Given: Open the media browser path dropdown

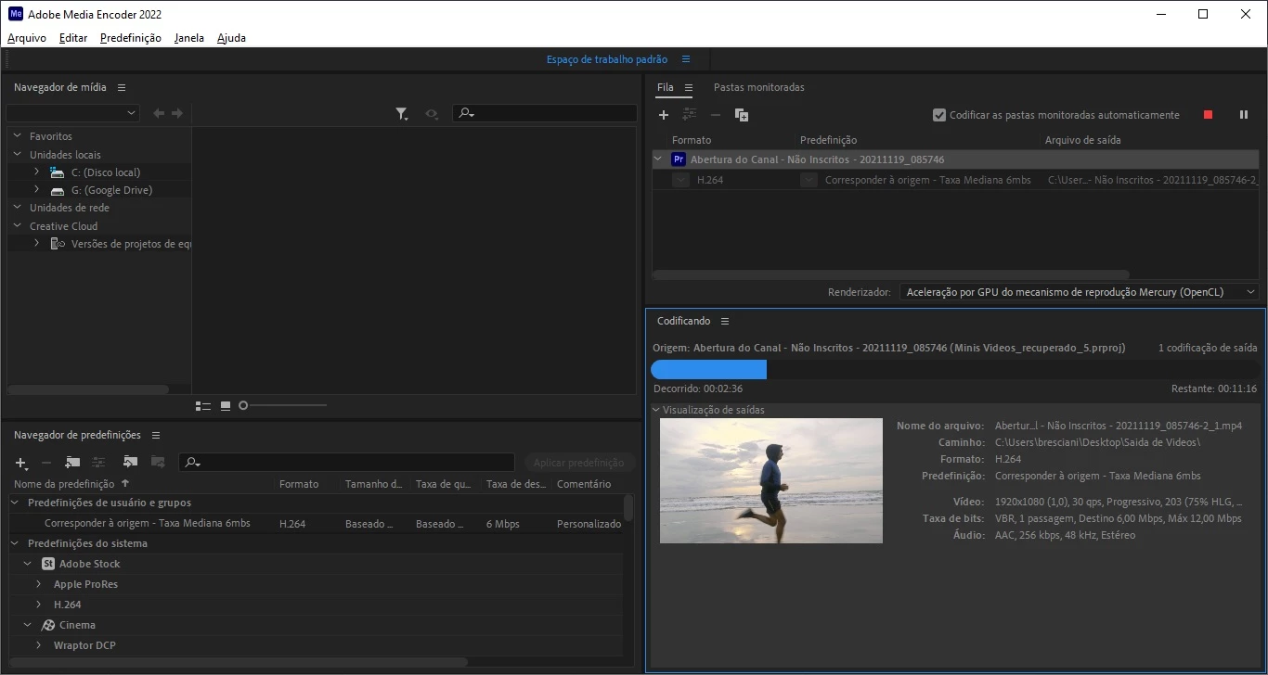Looking at the screenshot, I should point(72,113).
